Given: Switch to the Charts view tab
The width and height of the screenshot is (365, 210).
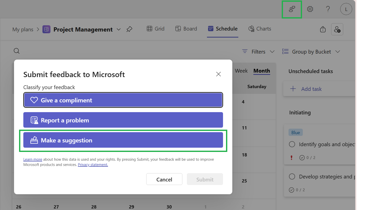Looking at the screenshot, I should [260, 29].
